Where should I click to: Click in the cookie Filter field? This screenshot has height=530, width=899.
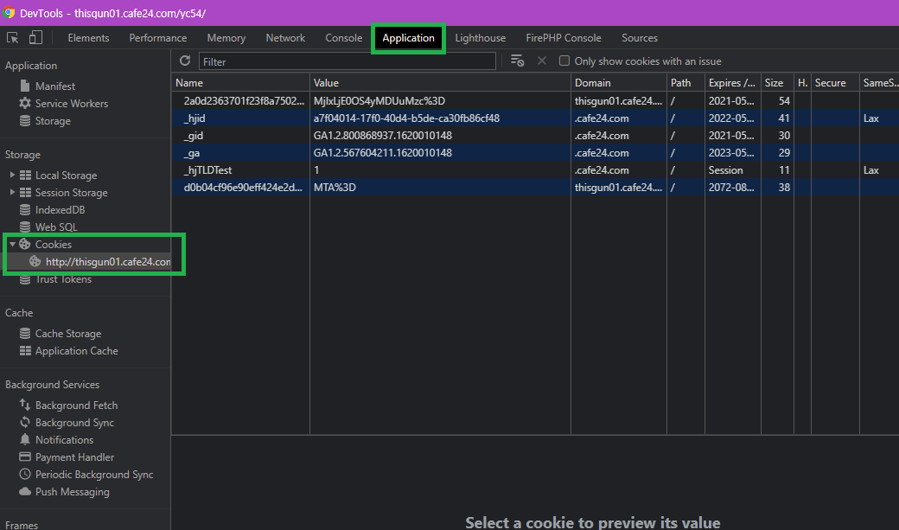coord(346,61)
